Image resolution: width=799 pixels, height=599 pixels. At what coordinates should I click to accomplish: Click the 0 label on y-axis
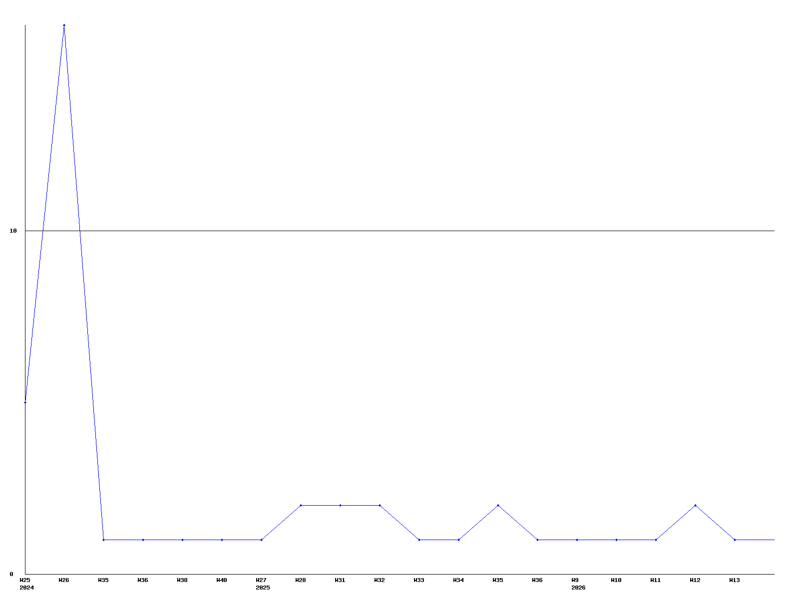tap(11, 574)
